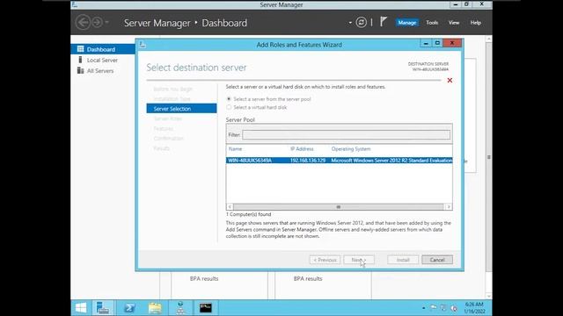The height and width of the screenshot is (316, 563).
Task: Click the action center flag tray icon
Action: [434, 307]
